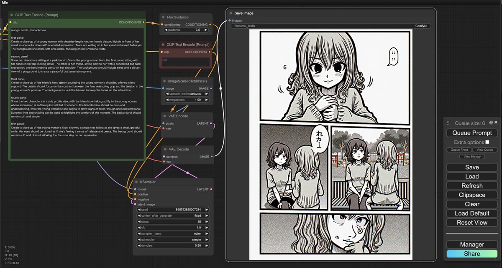502x268 pixels.
Task: Save the workflow with Save button
Action: tap(472, 167)
